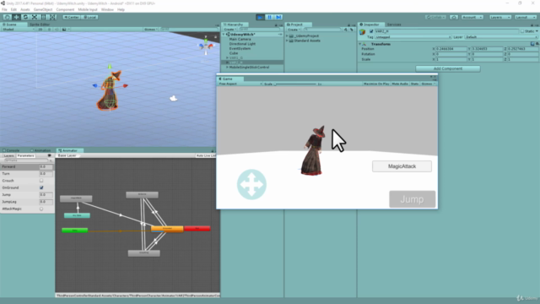Select the Rotate tool in toolbar

tap(25, 17)
